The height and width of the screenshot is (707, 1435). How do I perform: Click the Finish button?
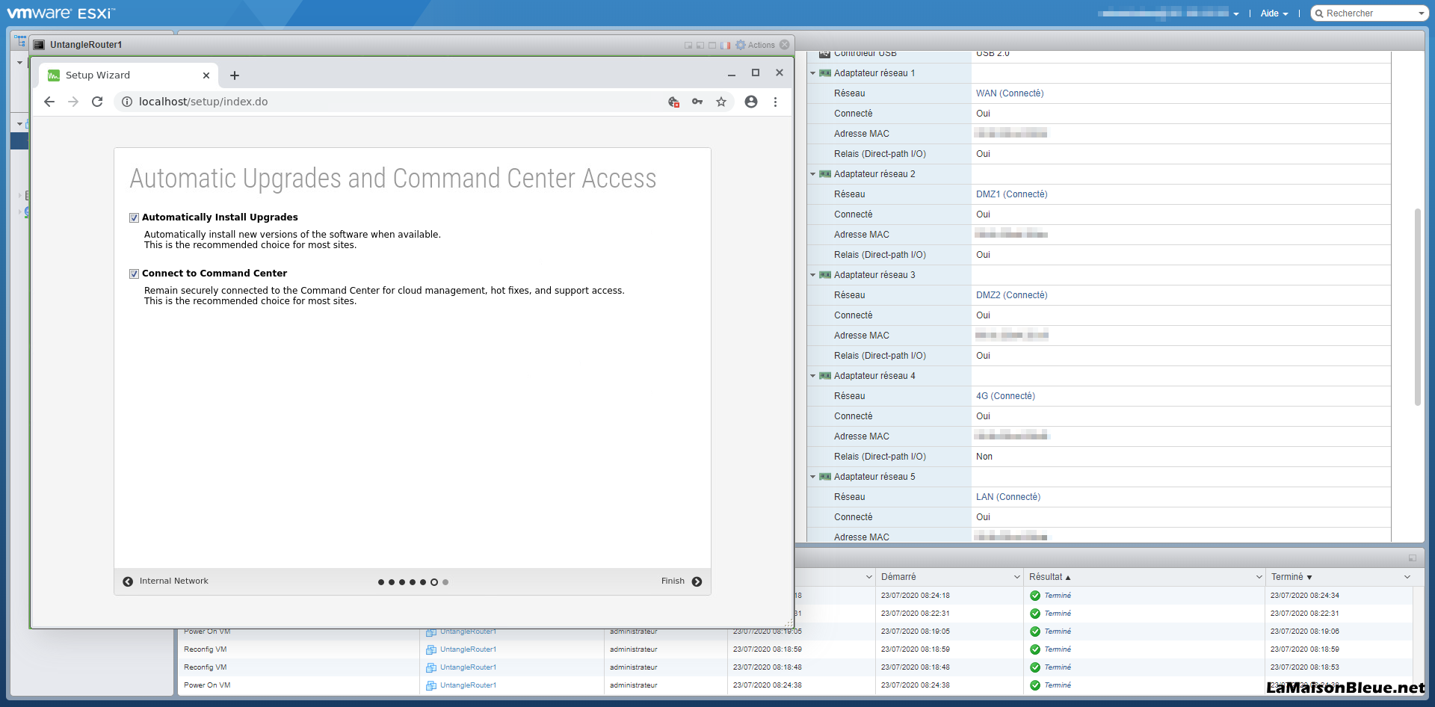click(682, 581)
